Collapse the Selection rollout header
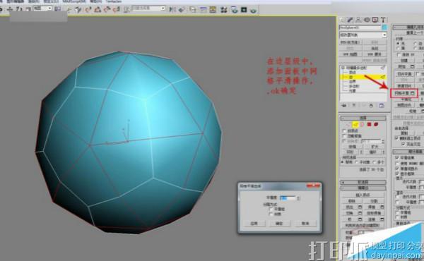 tap(363, 118)
